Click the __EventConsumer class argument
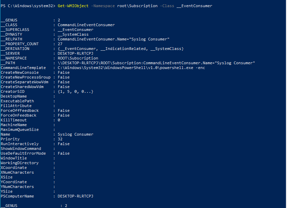287x208 pixels. pos(194,6)
